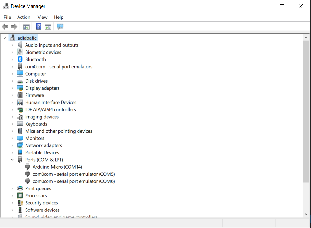The image size is (311, 228).
Task: Click Scan for hardware changes icon
Action: pyautogui.click(x=60, y=26)
